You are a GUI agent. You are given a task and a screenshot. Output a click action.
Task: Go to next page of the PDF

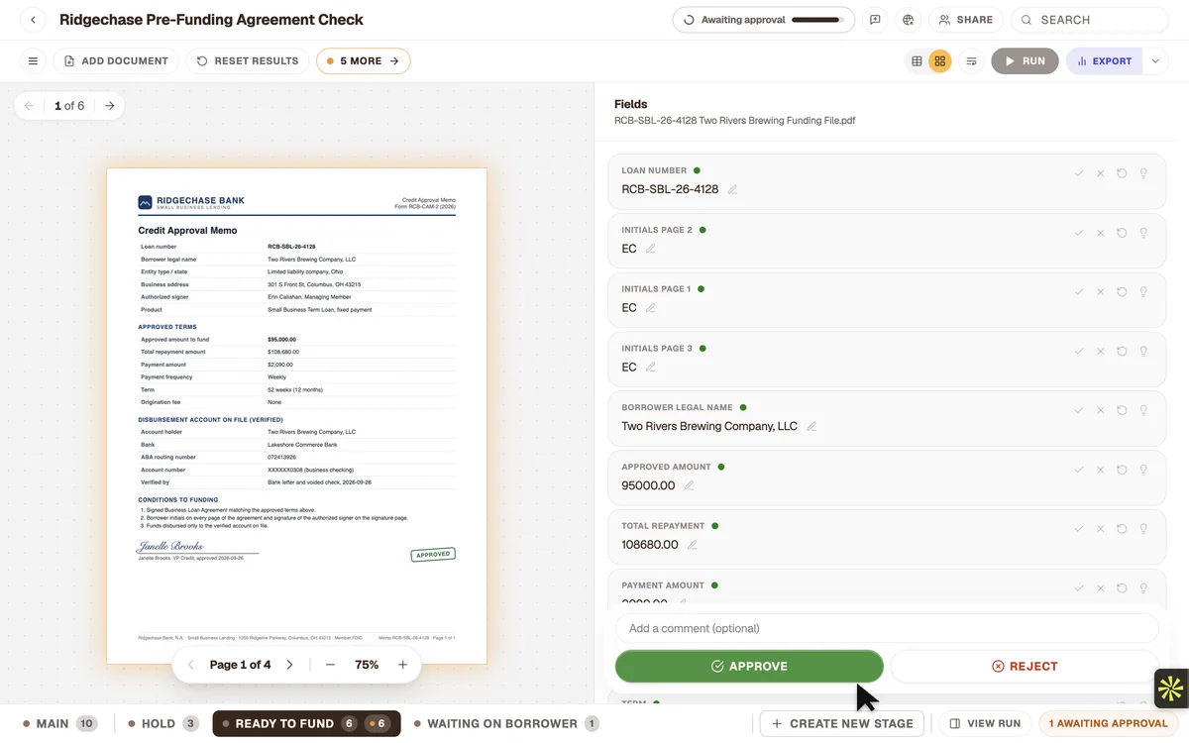(289, 665)
